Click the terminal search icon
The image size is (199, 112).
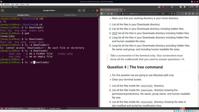click(80, 11)
